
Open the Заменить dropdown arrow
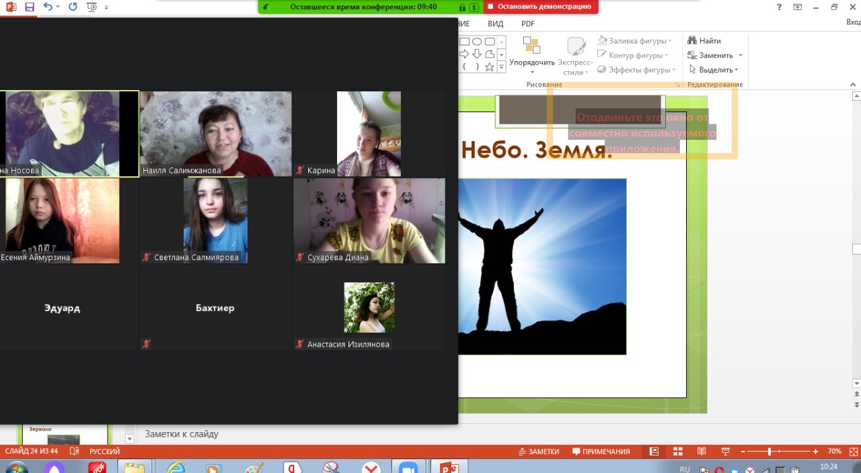coord(741,56)
